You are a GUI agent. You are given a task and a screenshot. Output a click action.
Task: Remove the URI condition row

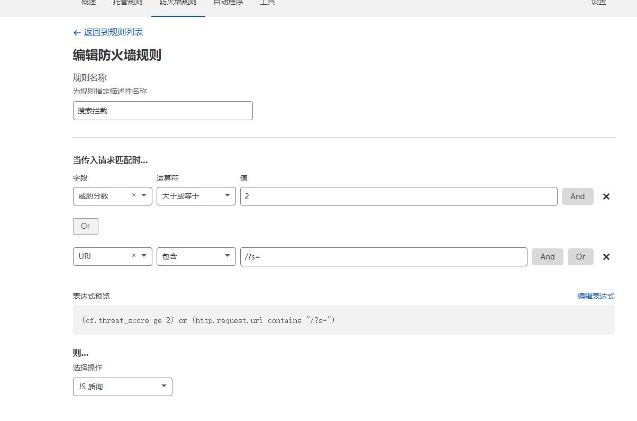point(606,257)
